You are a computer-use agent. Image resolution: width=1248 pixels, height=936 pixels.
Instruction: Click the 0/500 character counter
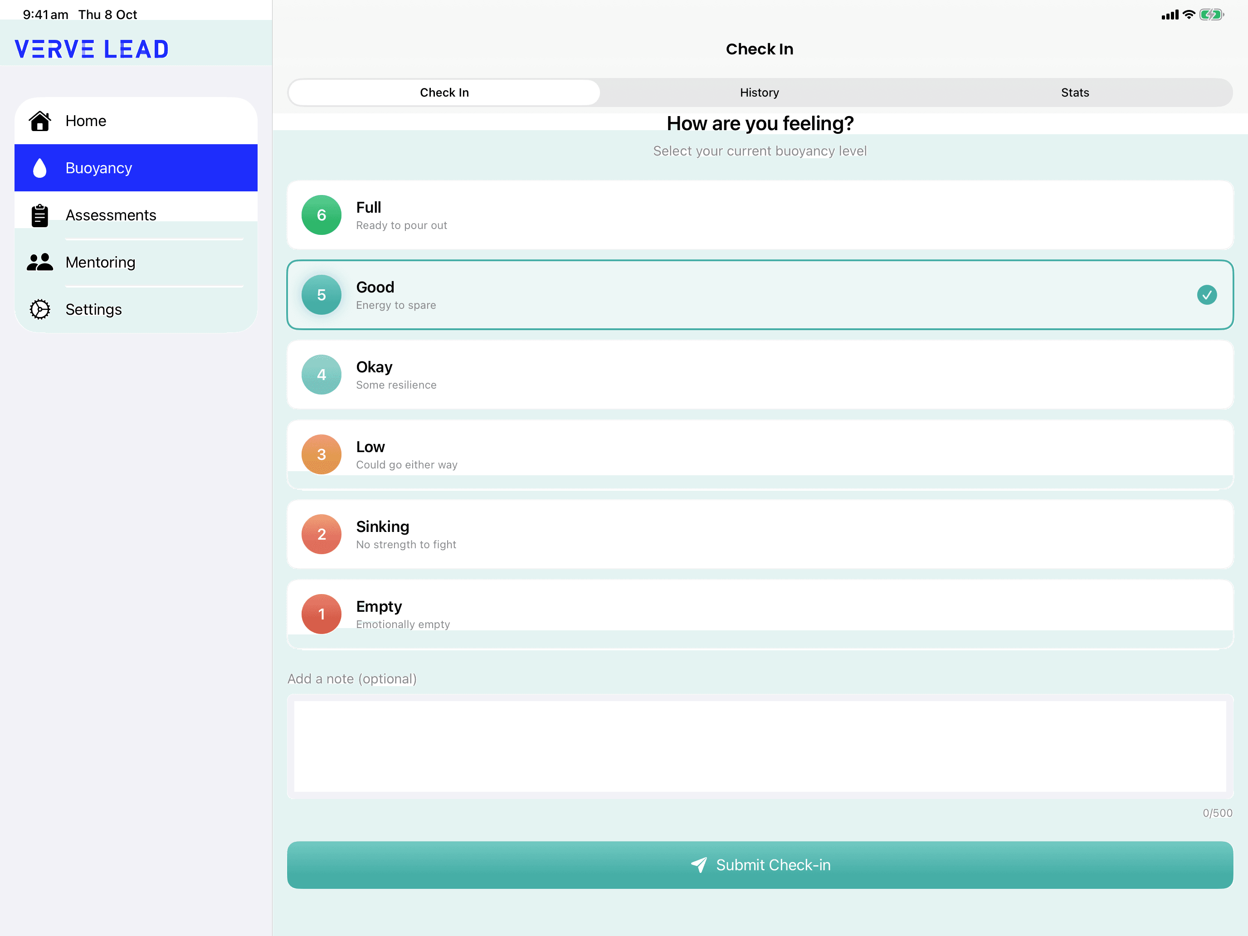(1218, 813)
